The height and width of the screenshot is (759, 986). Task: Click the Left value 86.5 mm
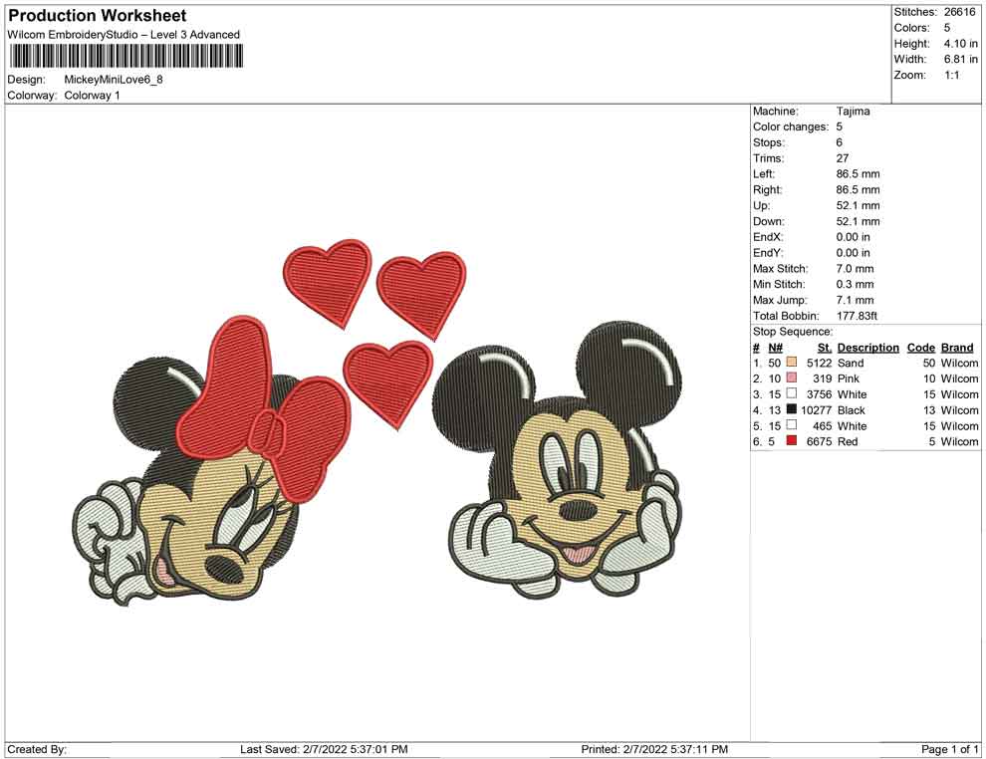(x=858, y=174)
